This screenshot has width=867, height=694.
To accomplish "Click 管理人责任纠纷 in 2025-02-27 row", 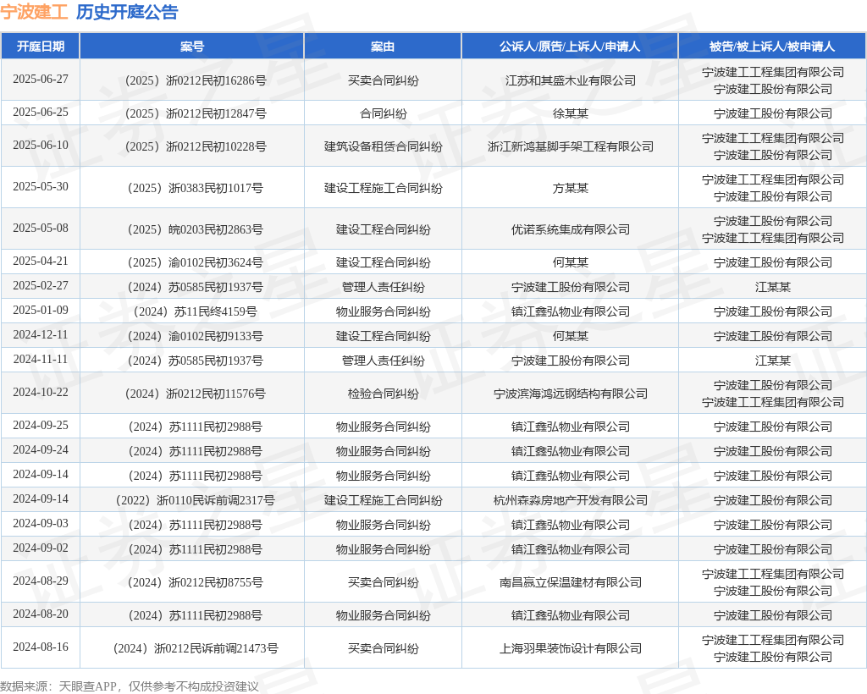I will pyautogui.click(x=384, y=287).
